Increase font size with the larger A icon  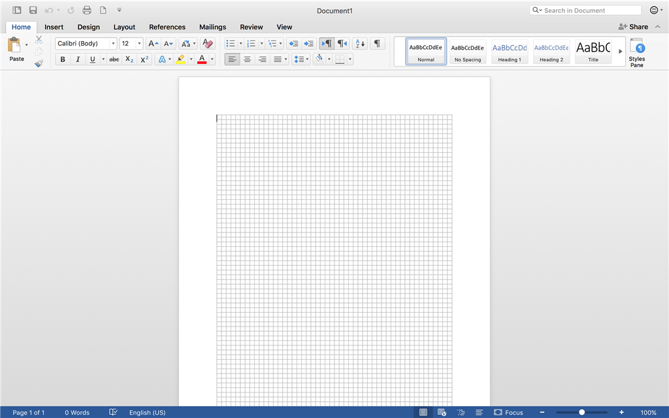click(152, 44)
